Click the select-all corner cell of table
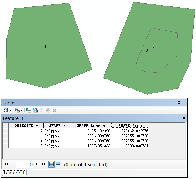The image size is (196, 179). (x=6, y=125)
